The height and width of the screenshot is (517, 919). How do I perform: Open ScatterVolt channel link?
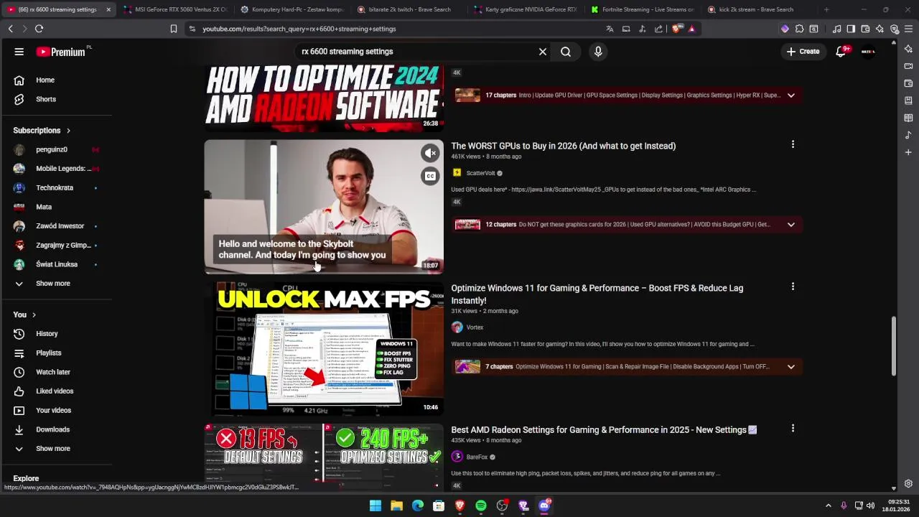[x=480, y=173]
